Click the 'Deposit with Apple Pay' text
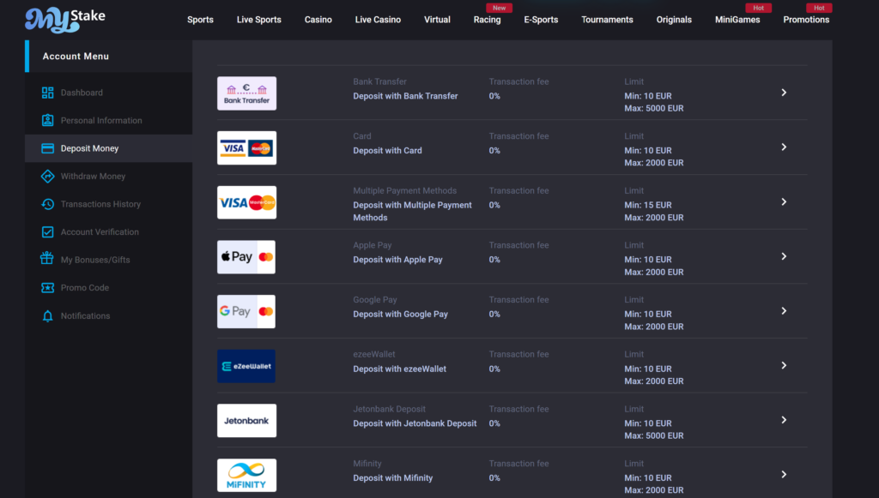 [x=397, y=260]
